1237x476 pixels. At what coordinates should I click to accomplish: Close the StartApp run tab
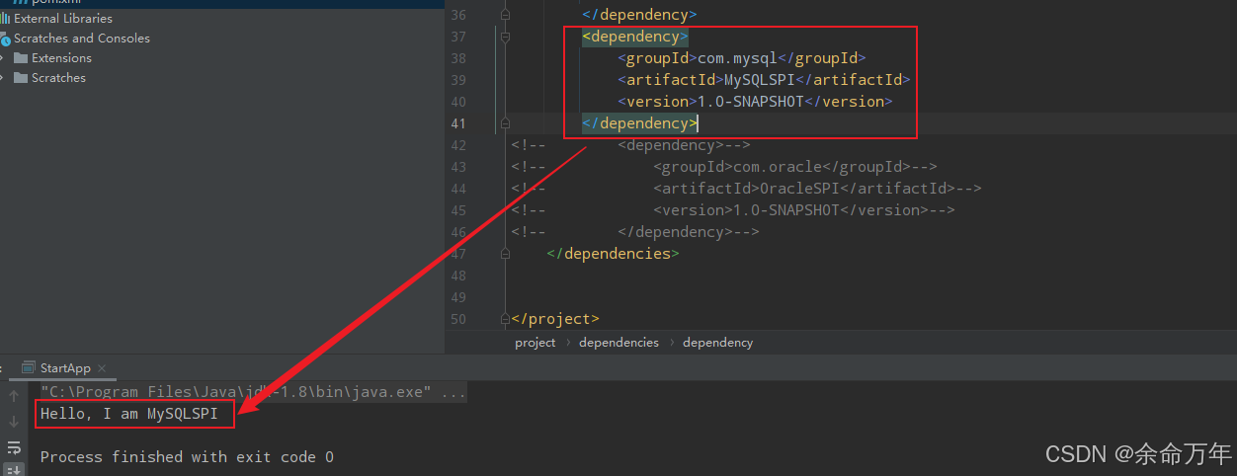pyautogui.click(x=103, y=368)
